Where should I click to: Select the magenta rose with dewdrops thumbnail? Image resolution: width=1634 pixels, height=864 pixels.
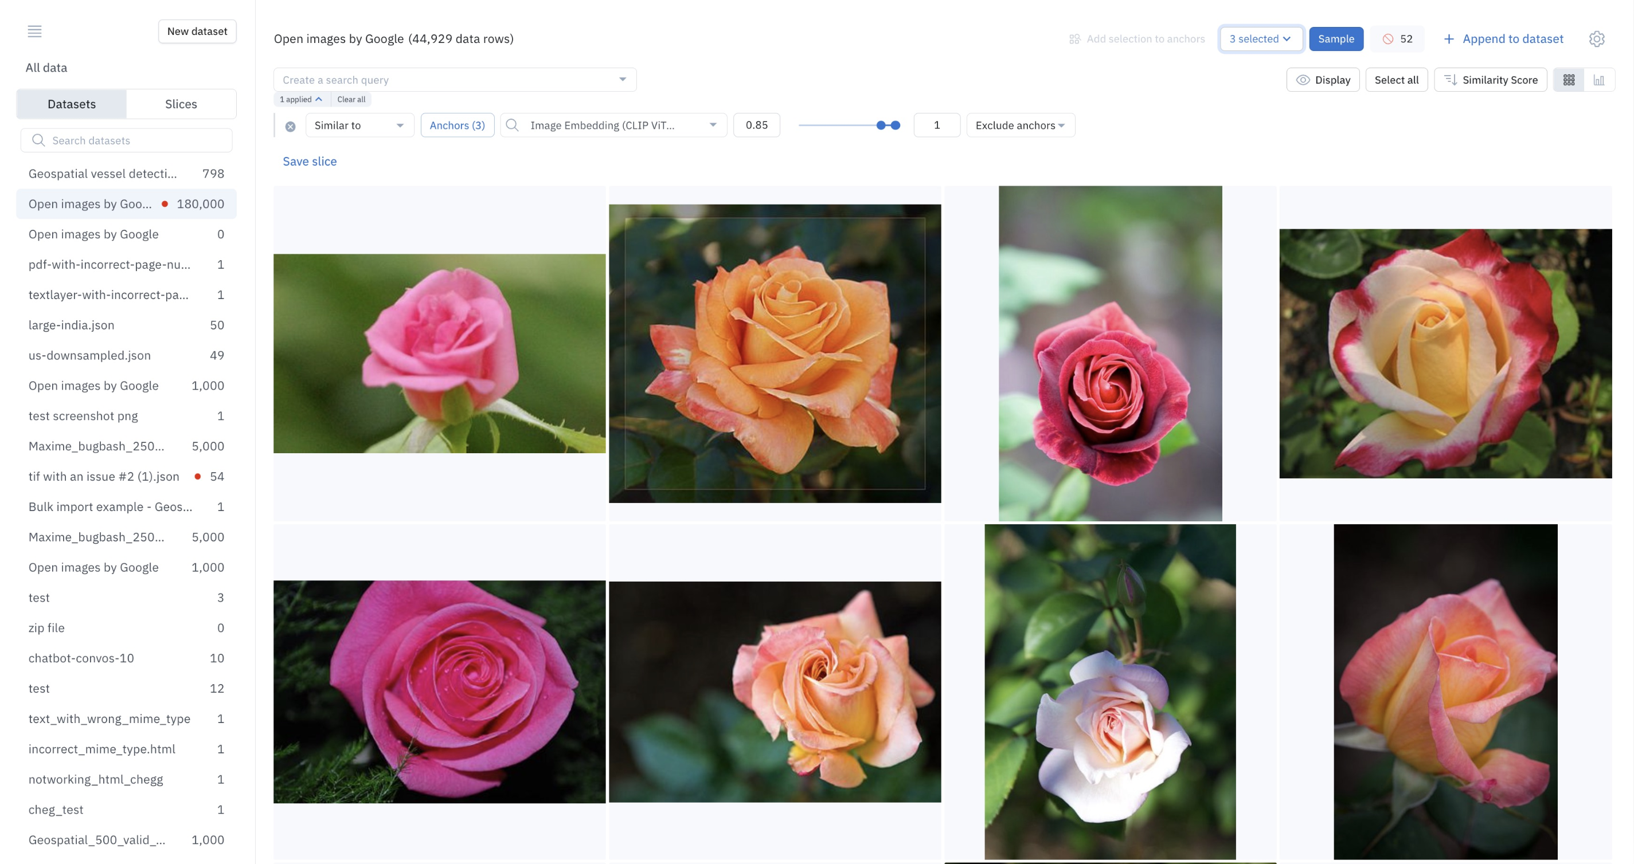pyautogui.click(x=440, y=692)
